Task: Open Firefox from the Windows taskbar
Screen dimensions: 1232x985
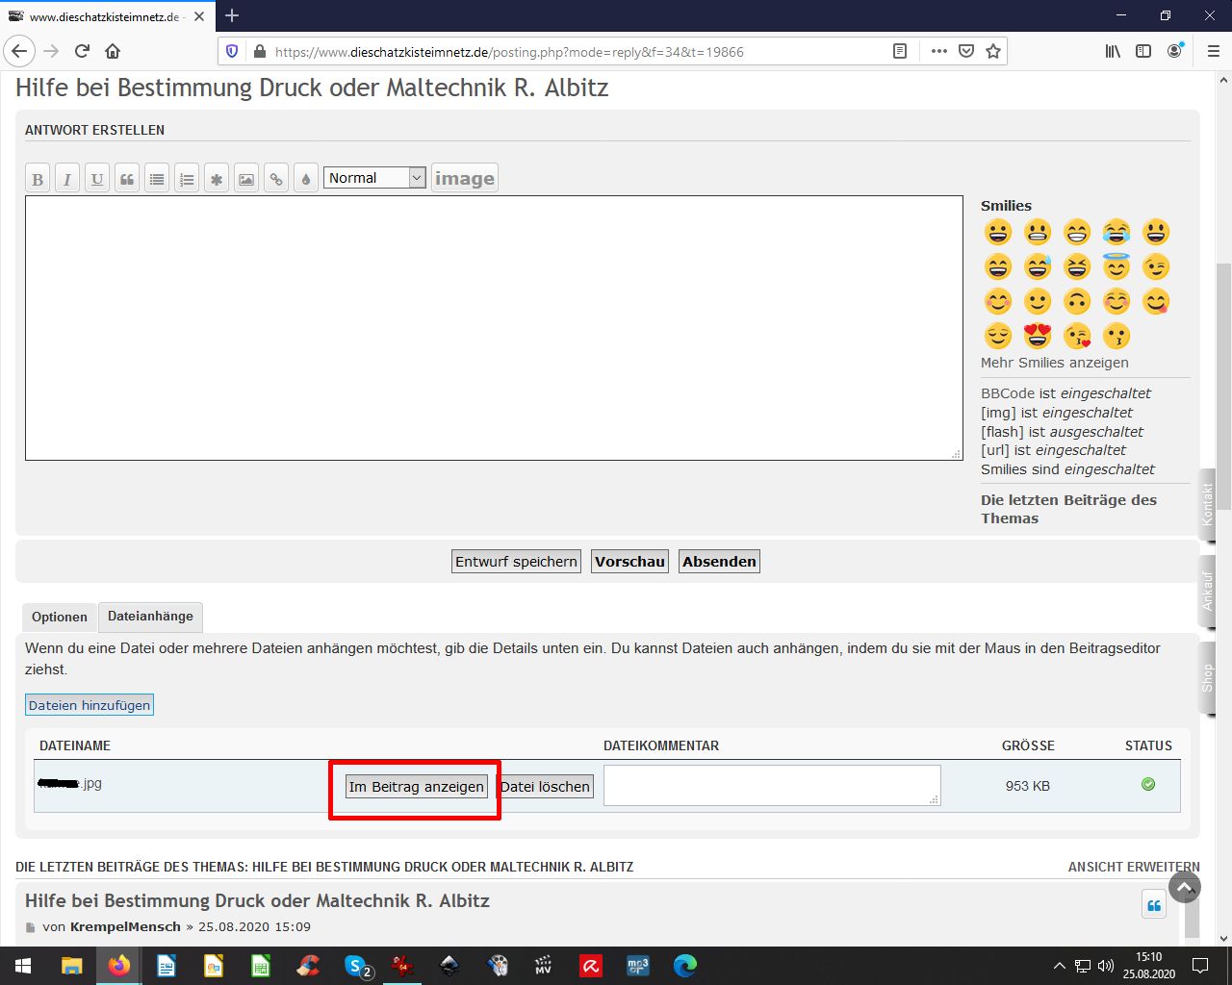Action: 119,966
